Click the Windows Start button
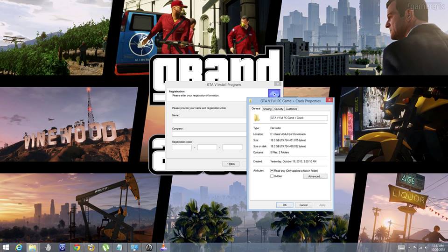 coord(6,247)
